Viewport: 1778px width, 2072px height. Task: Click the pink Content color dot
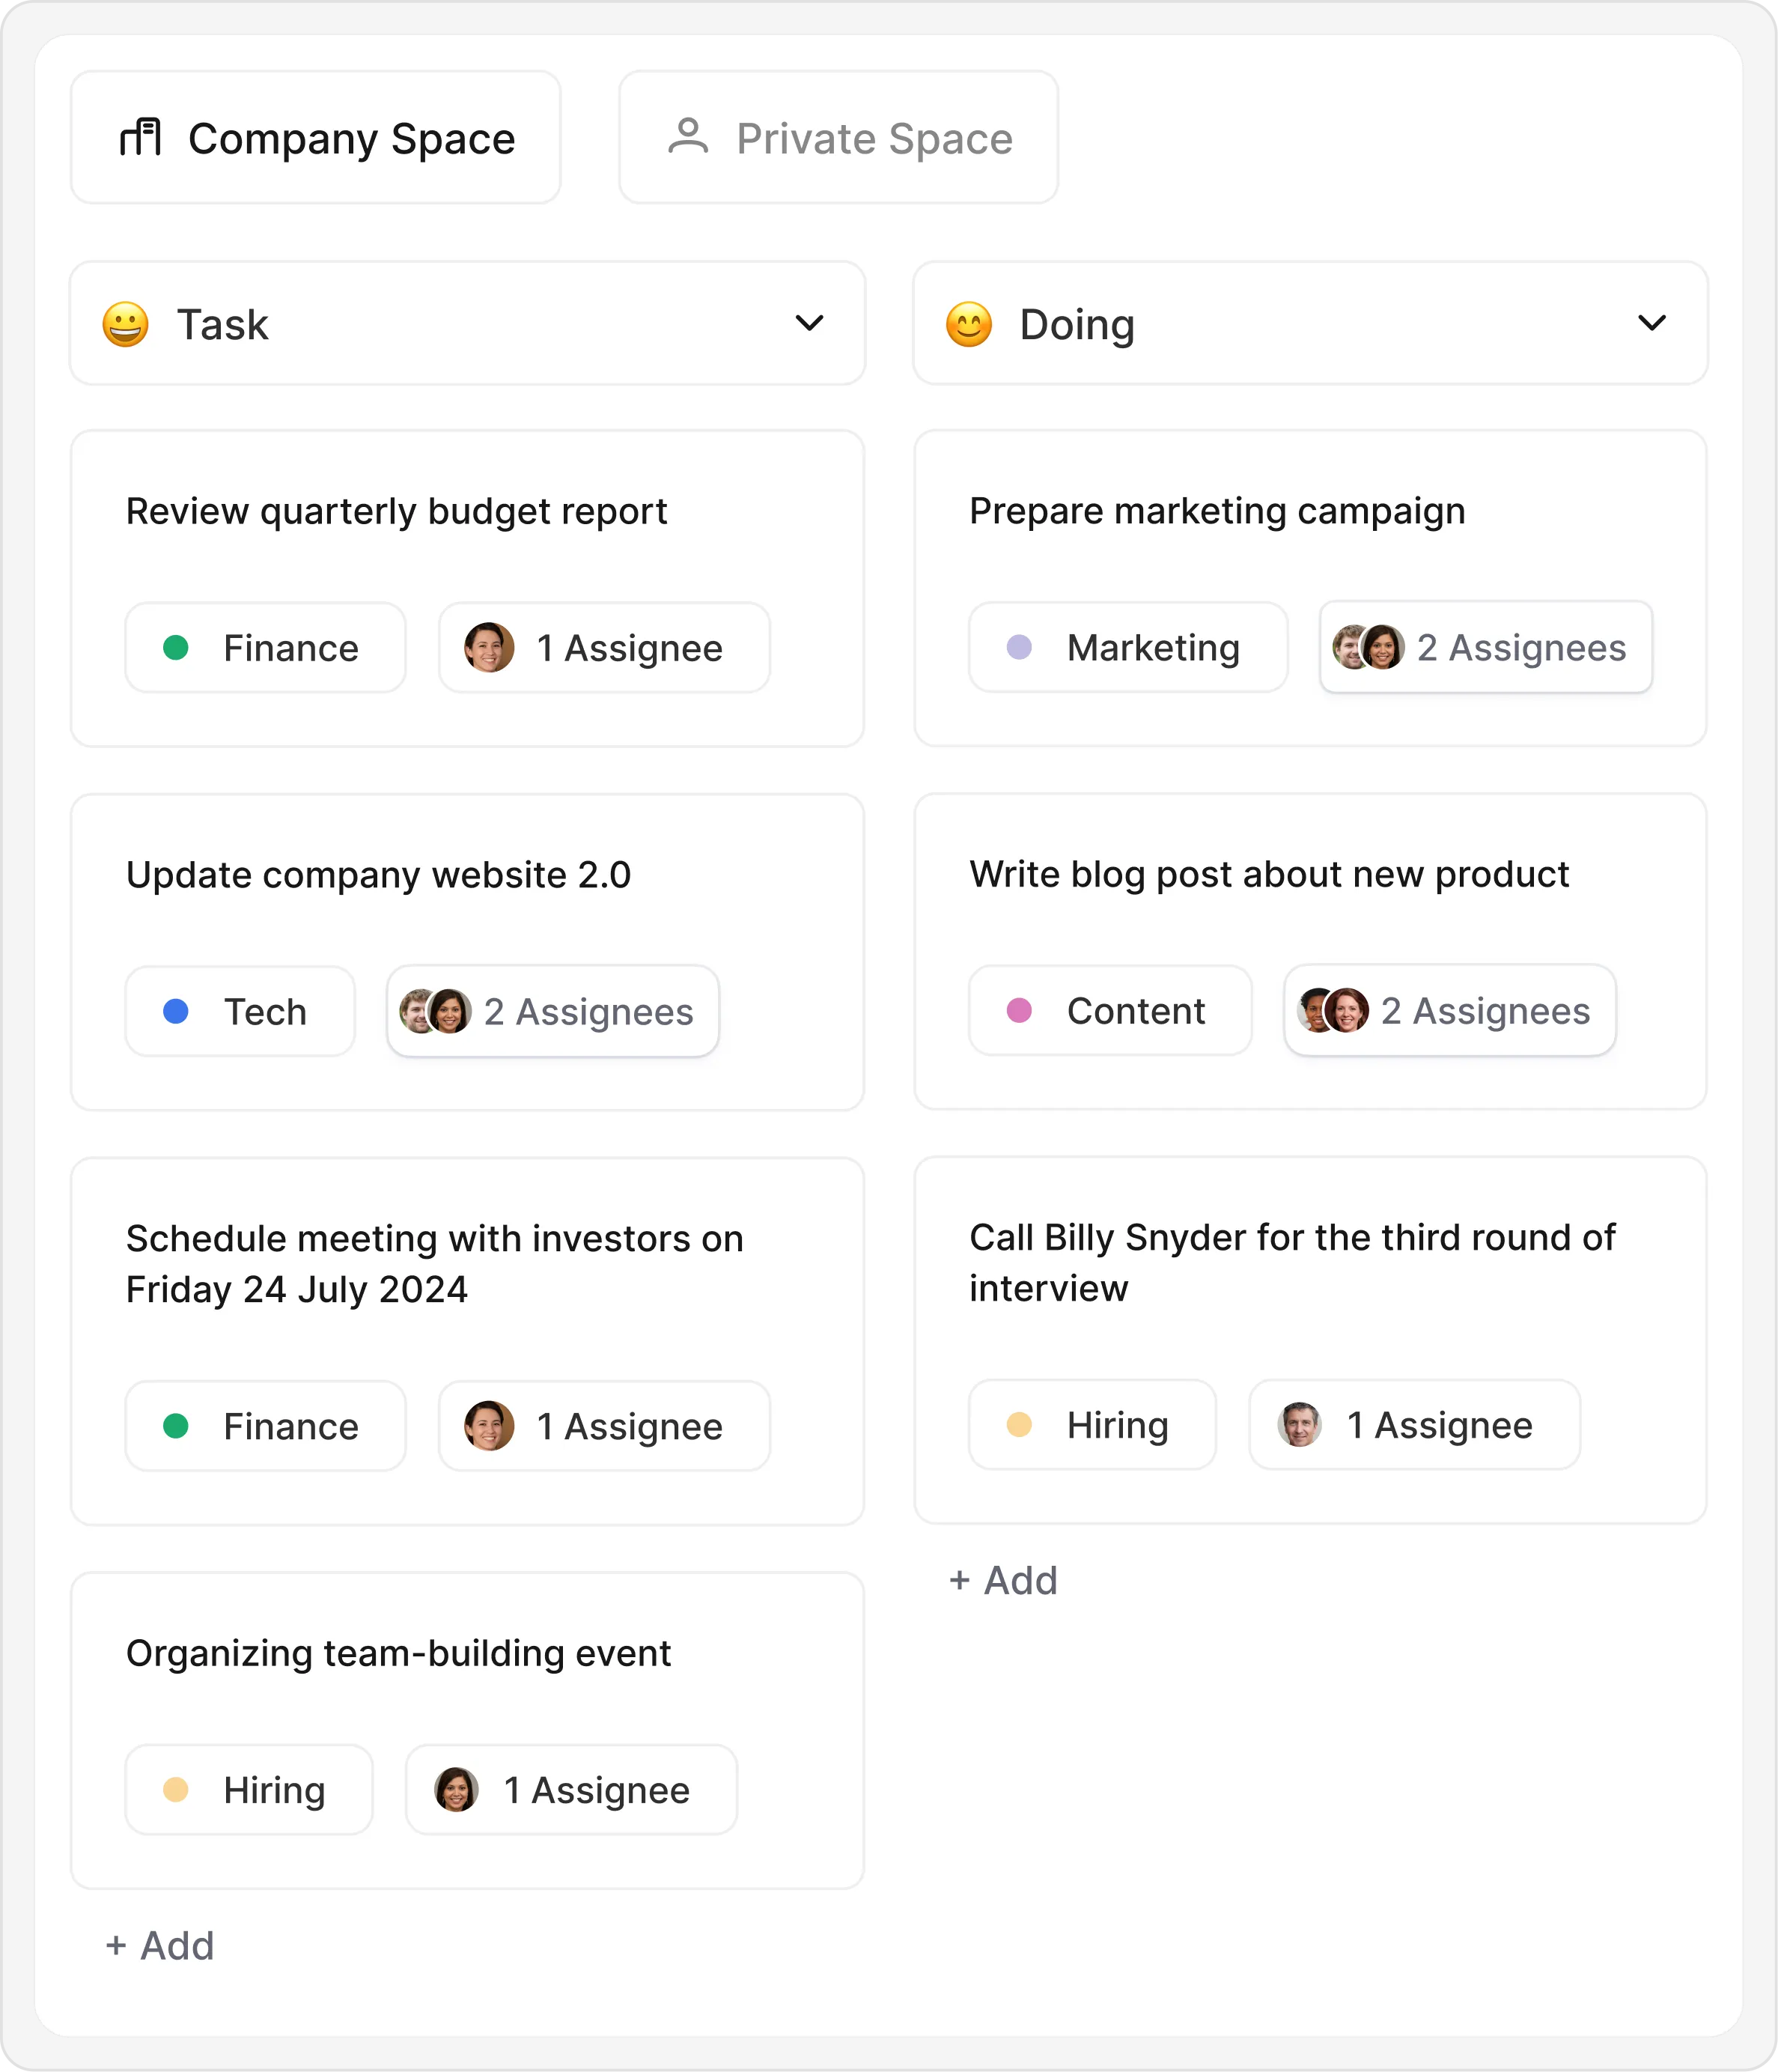[x=1019, y=1011]
